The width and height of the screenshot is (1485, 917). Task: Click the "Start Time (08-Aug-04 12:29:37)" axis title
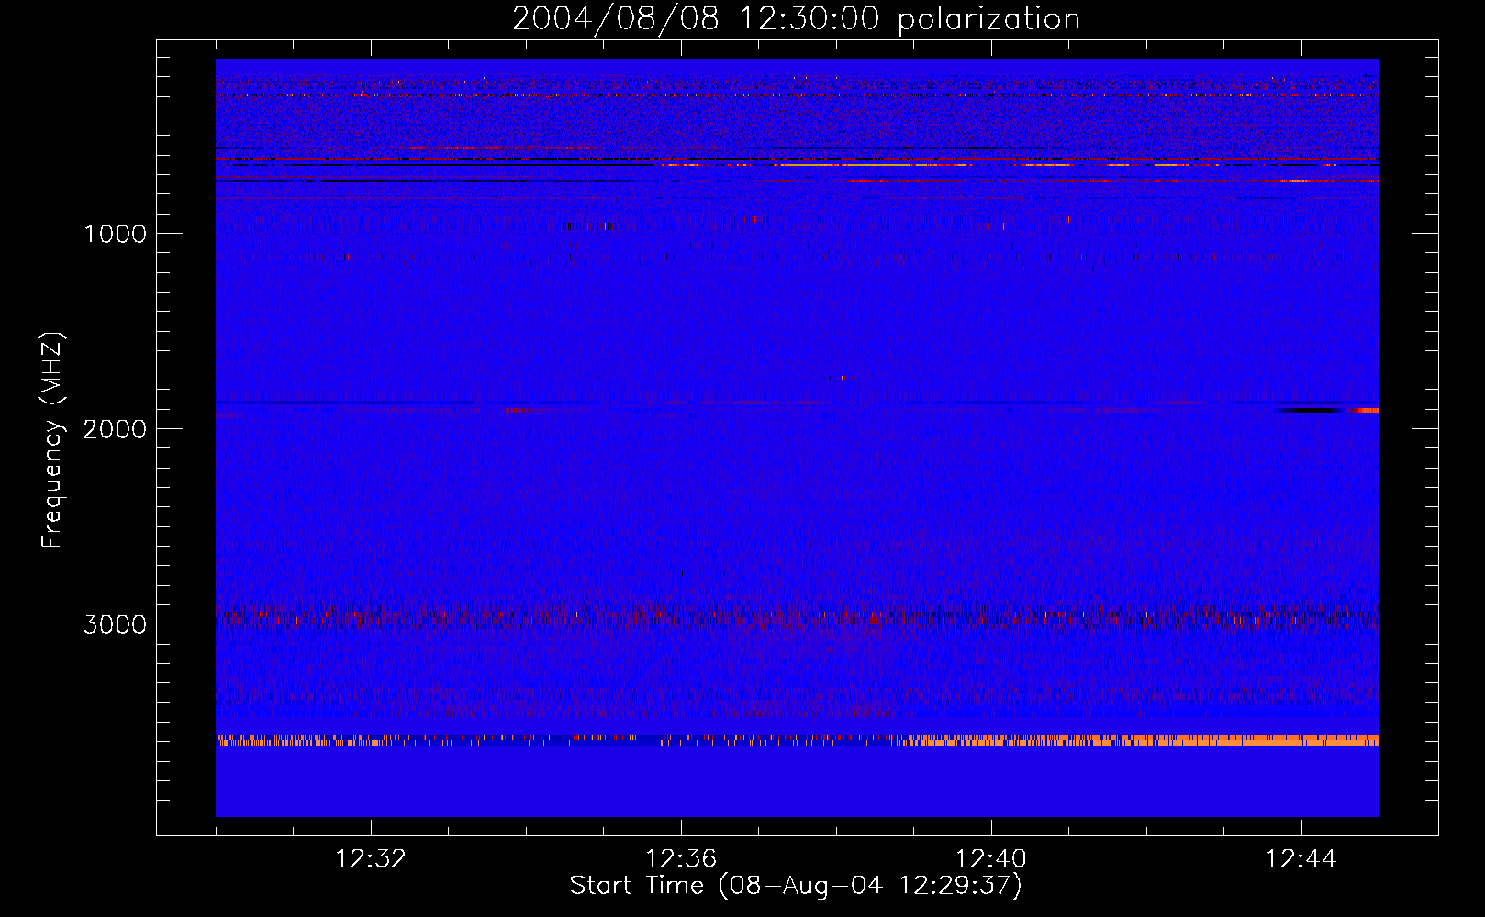click(x=796, y=886)
